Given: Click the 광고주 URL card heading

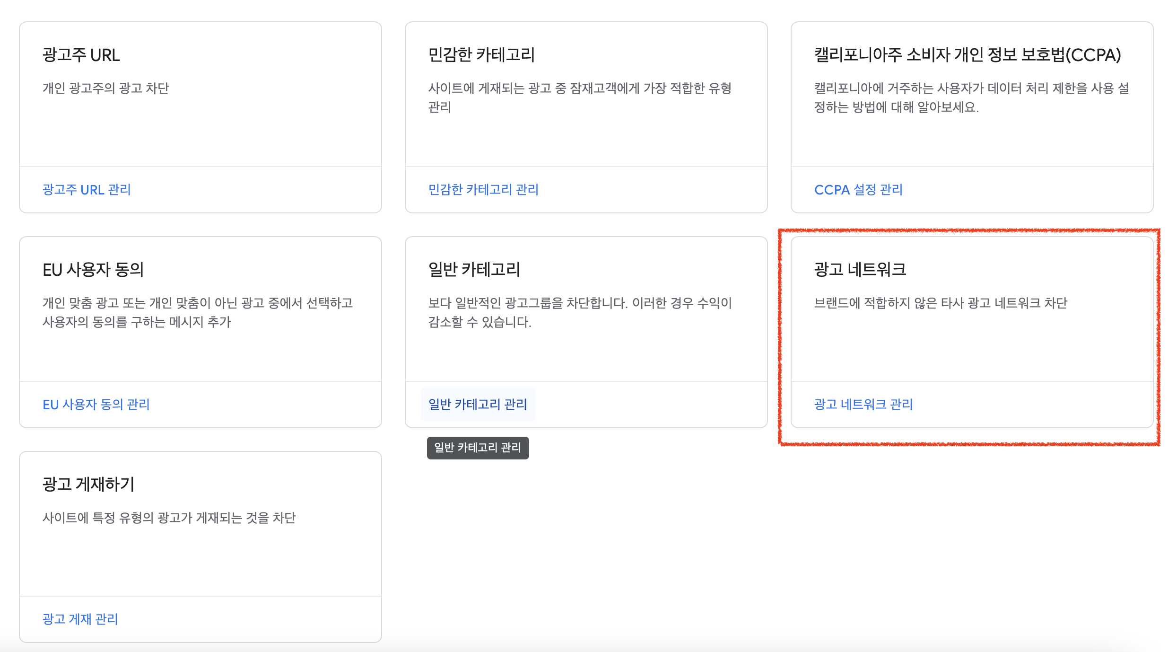Looking at the screenshot, I should pos(81,55).
